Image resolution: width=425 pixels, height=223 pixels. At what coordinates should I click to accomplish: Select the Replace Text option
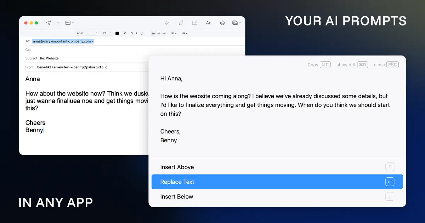point(277,182)
